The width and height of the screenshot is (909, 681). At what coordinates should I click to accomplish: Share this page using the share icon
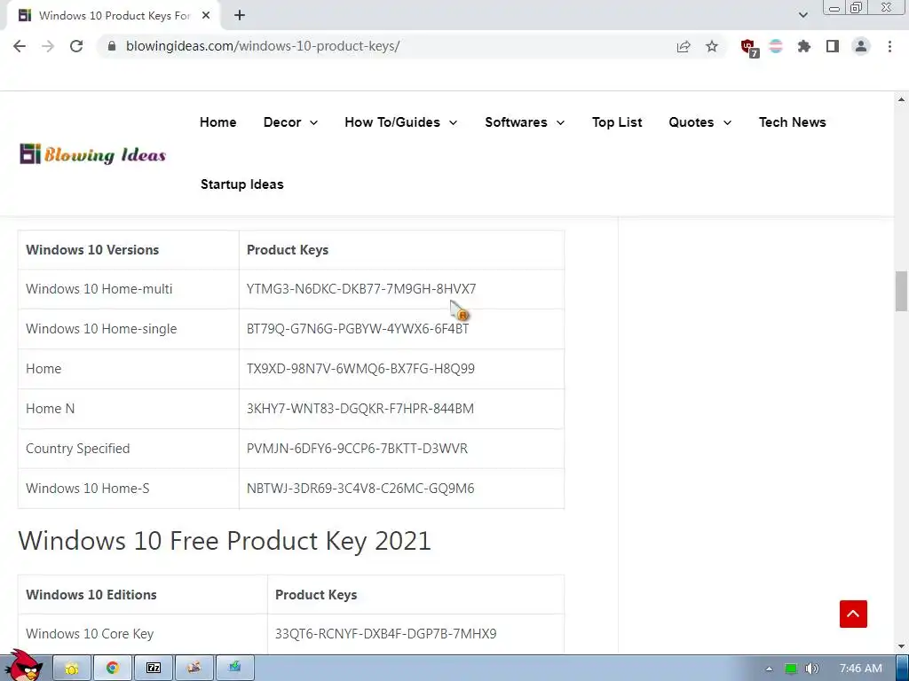684,46
